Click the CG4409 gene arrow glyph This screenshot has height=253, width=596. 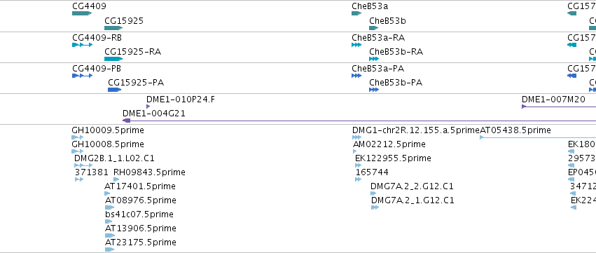click(x=82, y=13)
